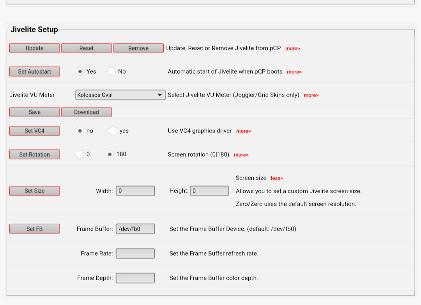421x305 pixels.
Task: Click the Update Jivelite button
Action: coord(34,48)
